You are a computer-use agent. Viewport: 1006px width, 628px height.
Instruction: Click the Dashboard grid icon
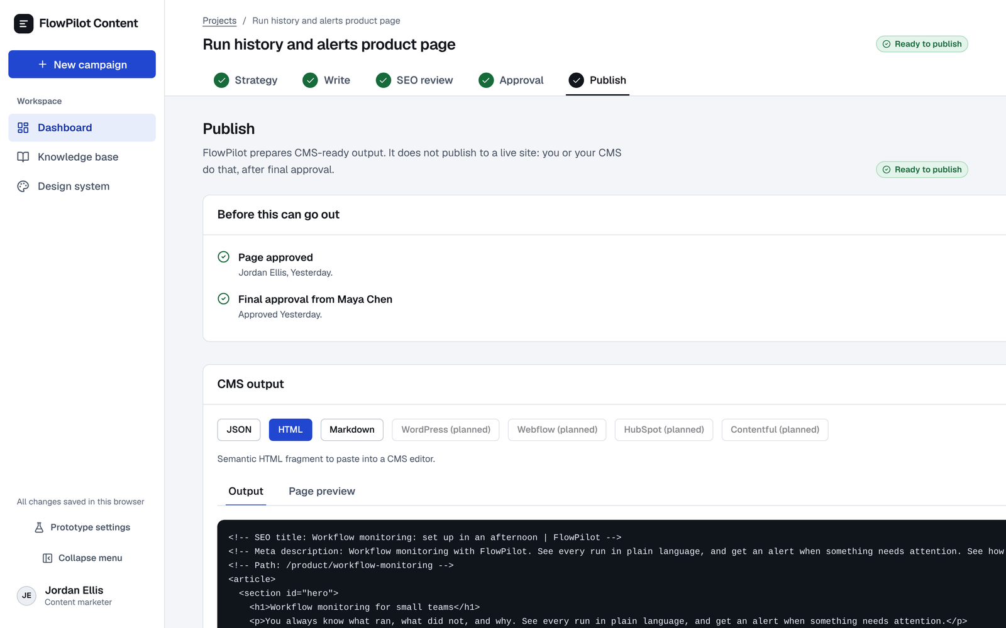pyautogui.click(x=23, y=127)
